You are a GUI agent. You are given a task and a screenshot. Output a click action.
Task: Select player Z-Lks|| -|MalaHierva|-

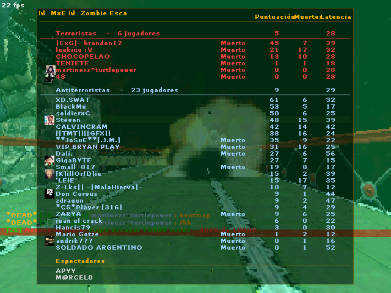coord(99,187)
